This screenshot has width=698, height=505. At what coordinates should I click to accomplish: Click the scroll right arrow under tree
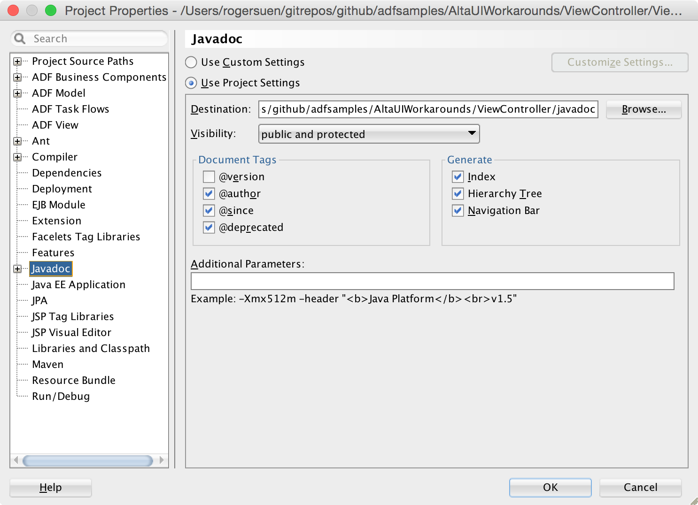162,460
